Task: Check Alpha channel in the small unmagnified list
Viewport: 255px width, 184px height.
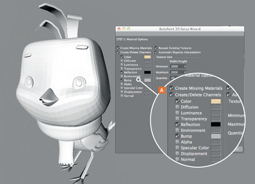Action: [x=122, y=84]
